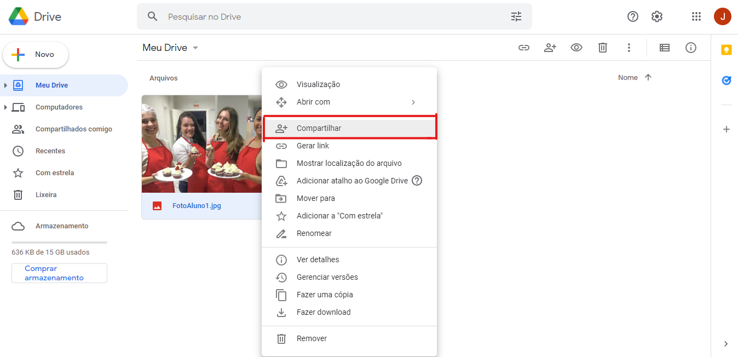Choose Remover in context menu
This screenshot has height=357, width=738.
pos(349,338)
